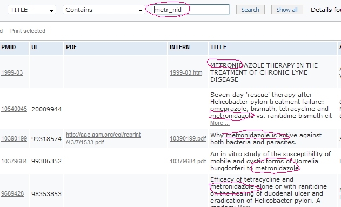Click the search text field containing metr_nid
The image size is (341, 207).
[191, 10]
